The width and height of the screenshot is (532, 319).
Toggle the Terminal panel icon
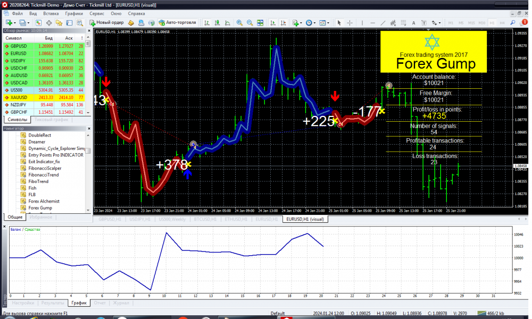69,23
